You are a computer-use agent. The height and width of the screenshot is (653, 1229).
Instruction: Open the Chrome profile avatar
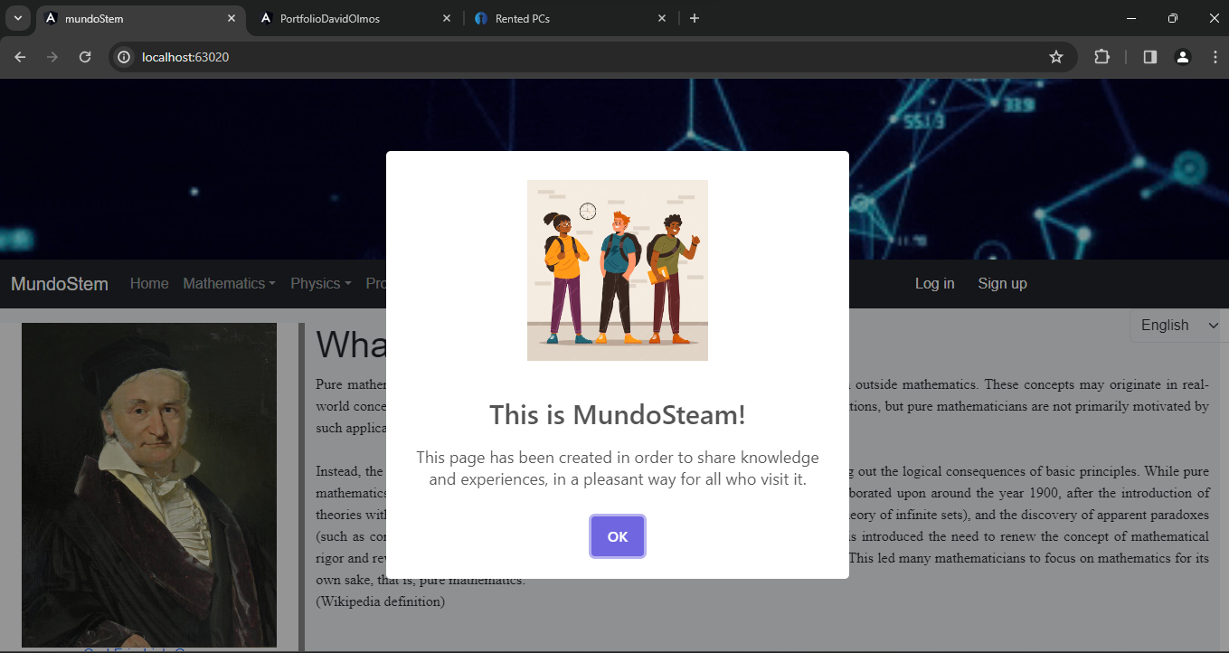[x=1182, y=57]
